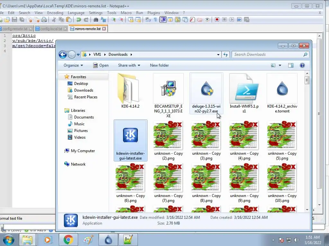Click macro Playback icon
Image resolution: width=329 pixels, height=246 pixels.
[x=232, y=20]
